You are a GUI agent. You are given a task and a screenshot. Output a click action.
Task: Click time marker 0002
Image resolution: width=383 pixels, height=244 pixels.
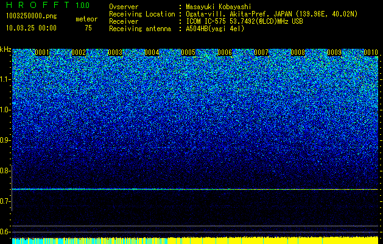click(79, 52)
